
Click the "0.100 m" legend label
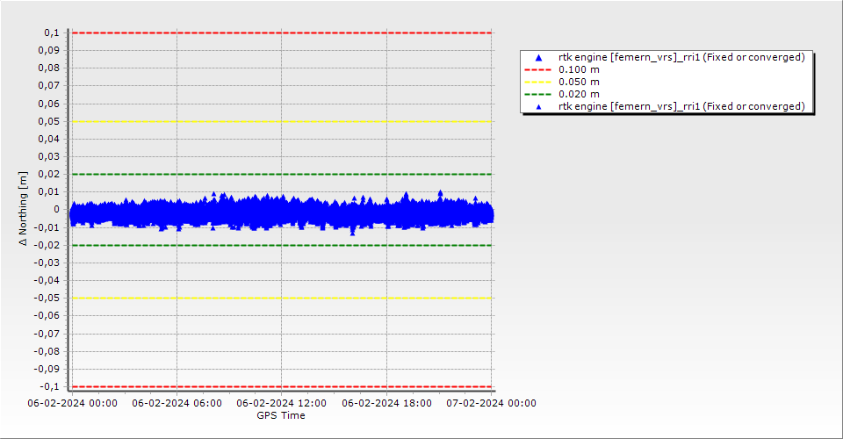coord(580,69)
